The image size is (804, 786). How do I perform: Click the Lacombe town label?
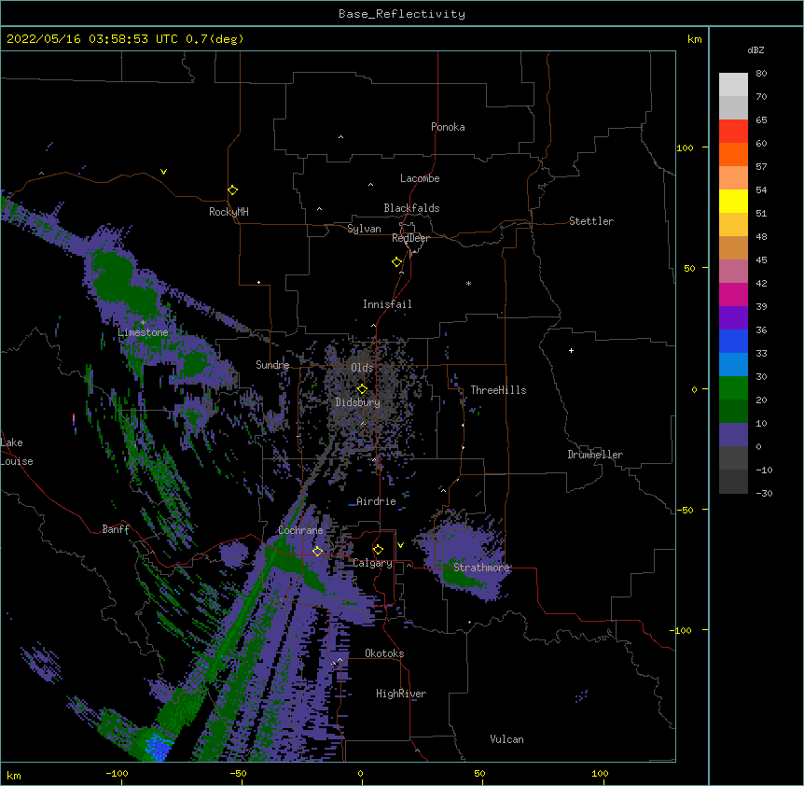pos(420,178)
